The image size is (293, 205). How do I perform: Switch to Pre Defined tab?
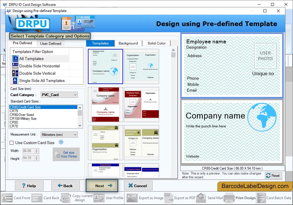[x=23, y=43]
